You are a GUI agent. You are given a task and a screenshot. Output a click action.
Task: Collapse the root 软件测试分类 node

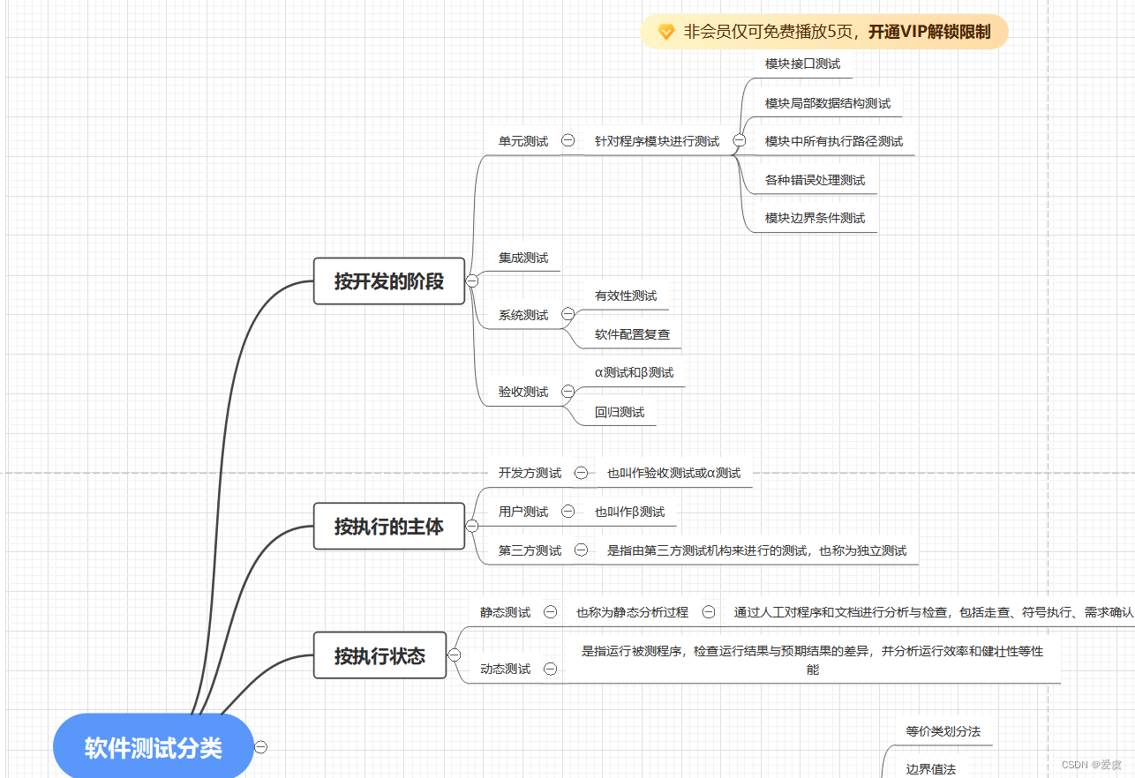click(x=260, y=747)
